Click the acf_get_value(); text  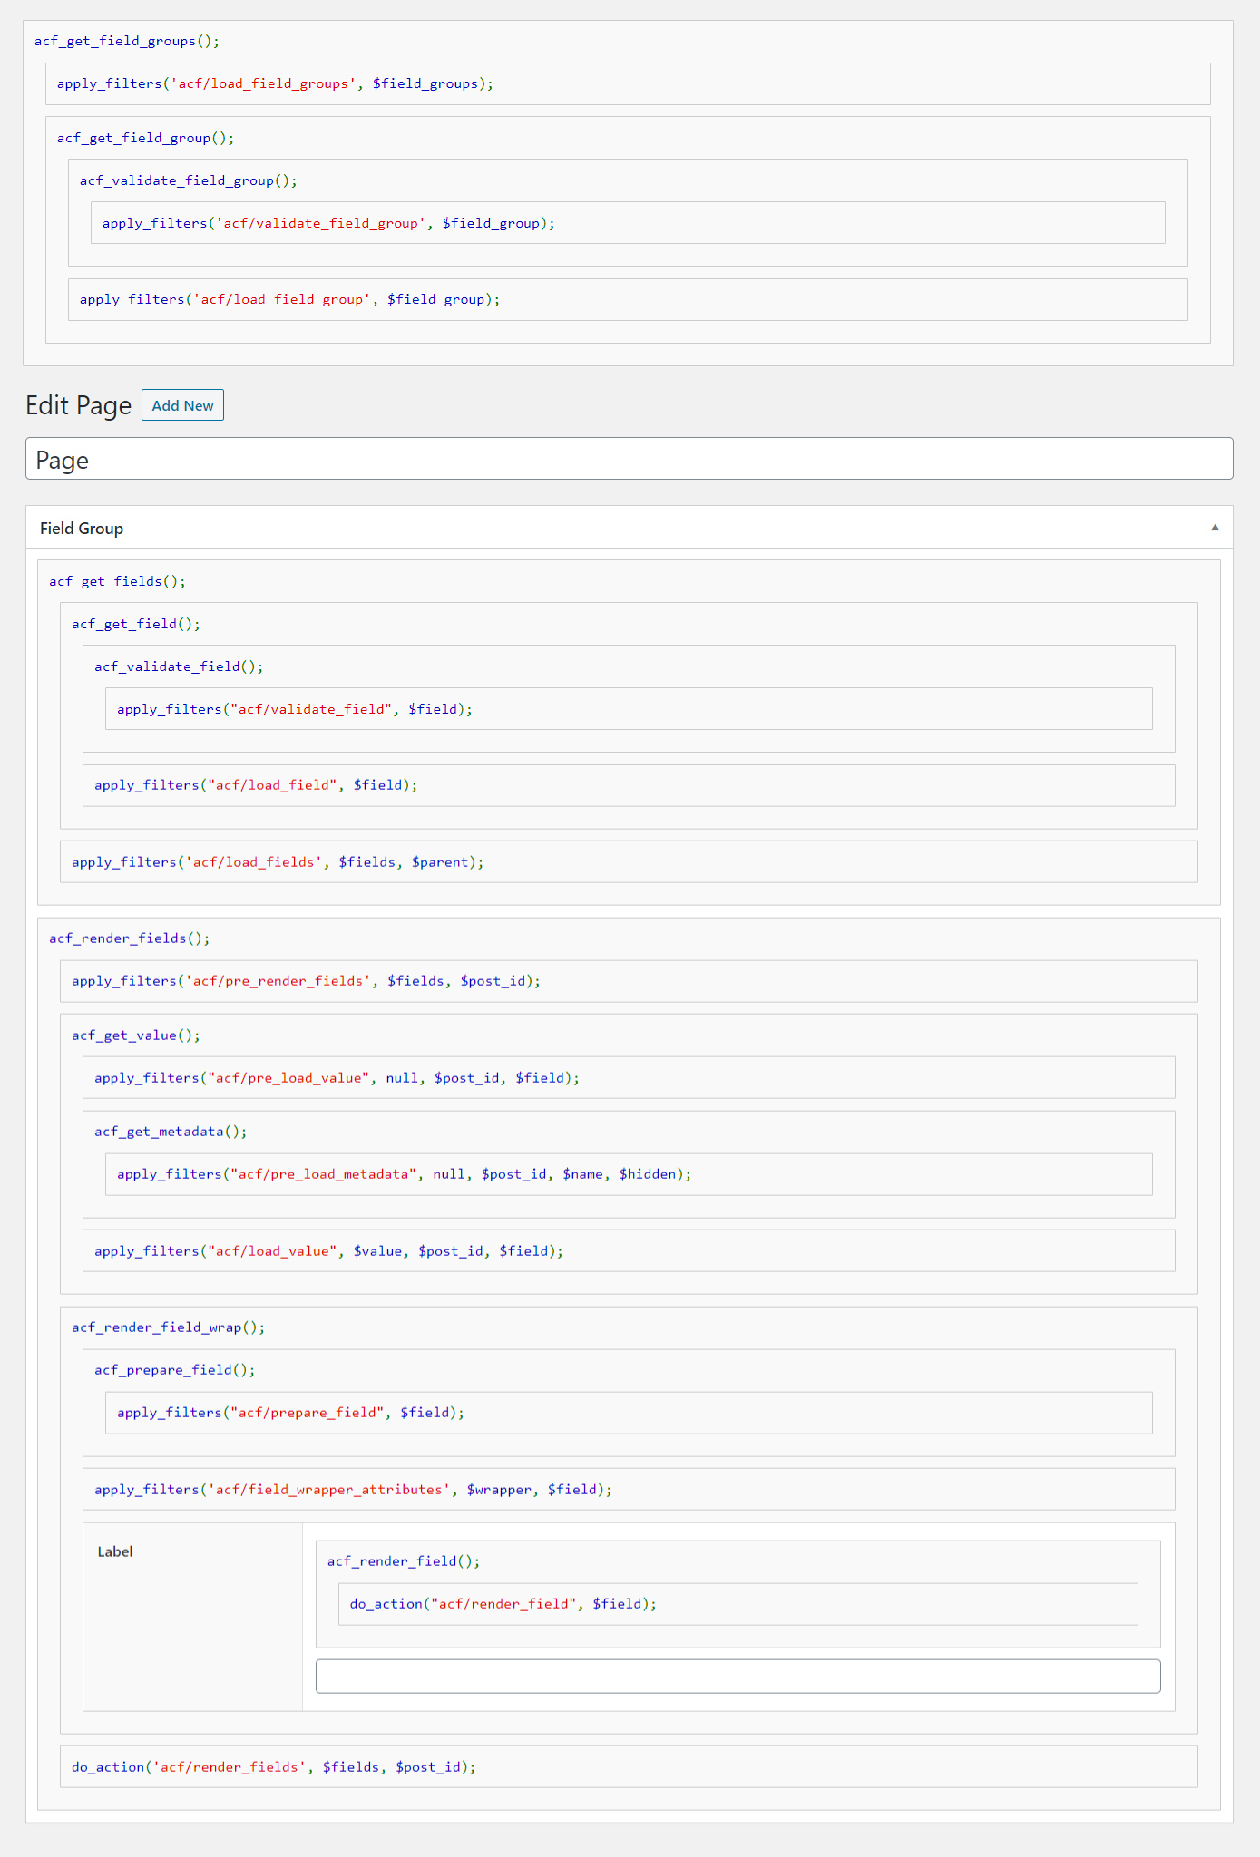(136, 1036)
